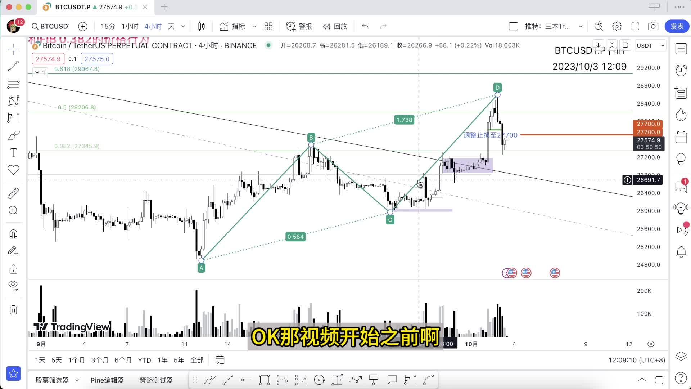The image size is (691, 389).
Task: Open timezone 12:09:10 (UTC+8) selector
Action: click(637, 360)
